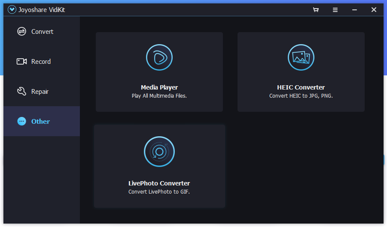This screenshot has width=387, height=227.
Task: Launch the LivePhoto Converter circular icon
Action: [159, 152]
